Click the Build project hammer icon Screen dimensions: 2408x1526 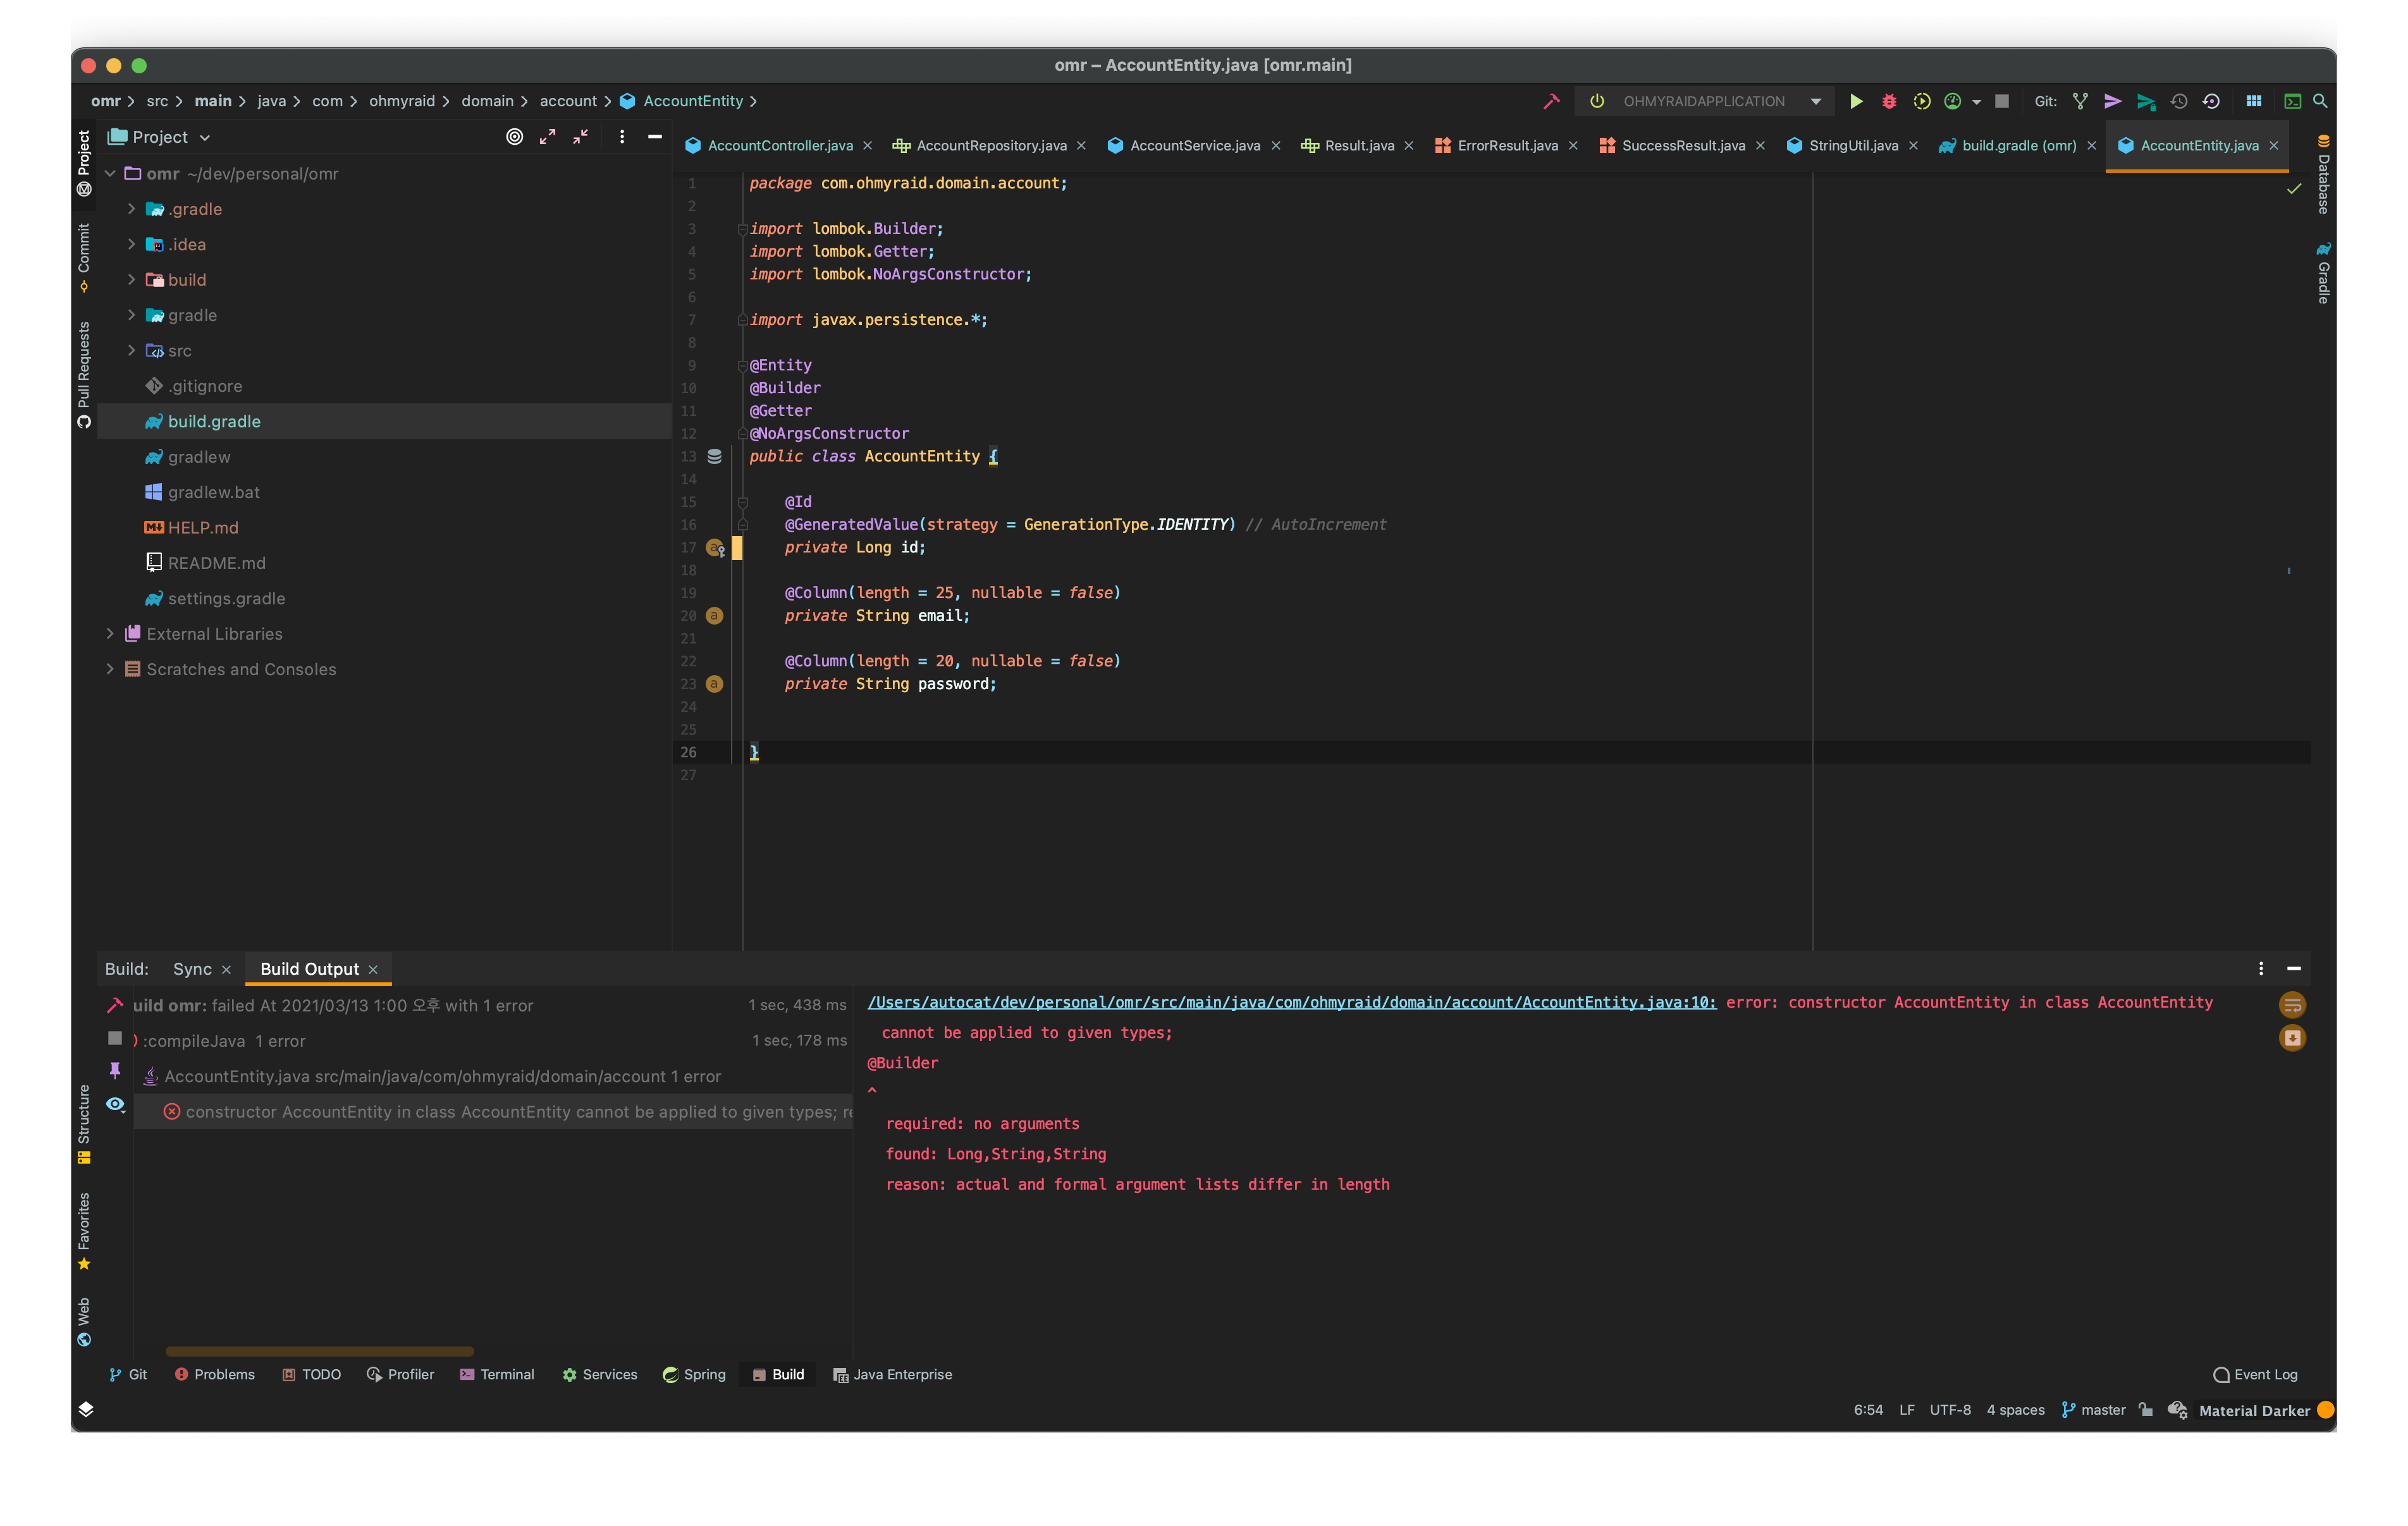(1551, 101)
